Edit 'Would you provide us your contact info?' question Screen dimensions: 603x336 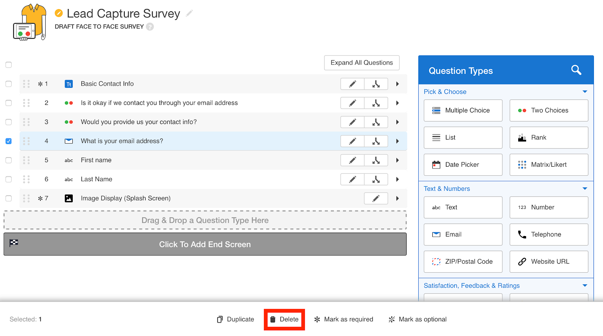(352, 122)
